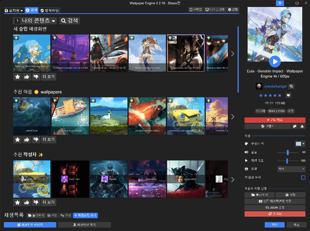
Task: Favorite the 추천 작성자 row with star
Action: 17,203
